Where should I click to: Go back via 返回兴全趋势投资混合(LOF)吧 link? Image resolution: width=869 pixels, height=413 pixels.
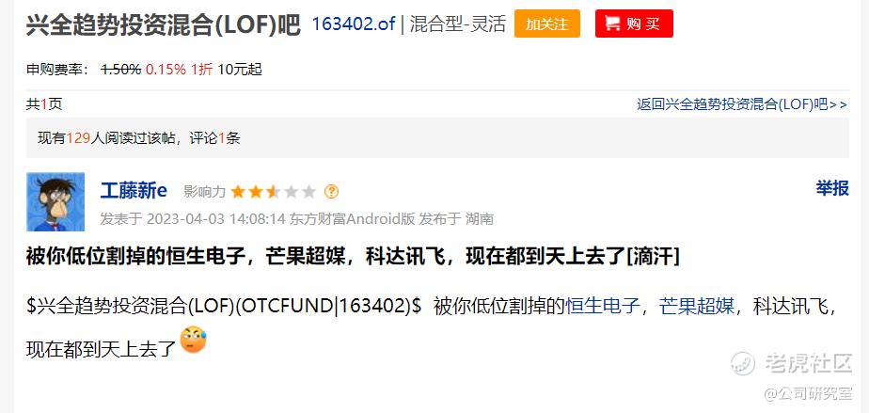[x=742, y=104]
